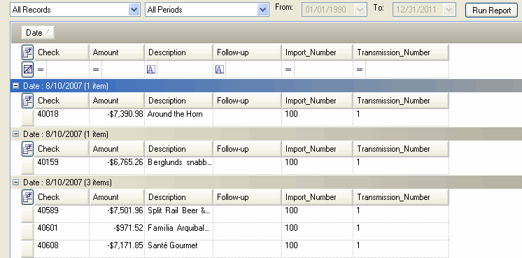The image size is (522, 258).
Task: Click field chooser icon above check 40159
Action: [27, 149]
